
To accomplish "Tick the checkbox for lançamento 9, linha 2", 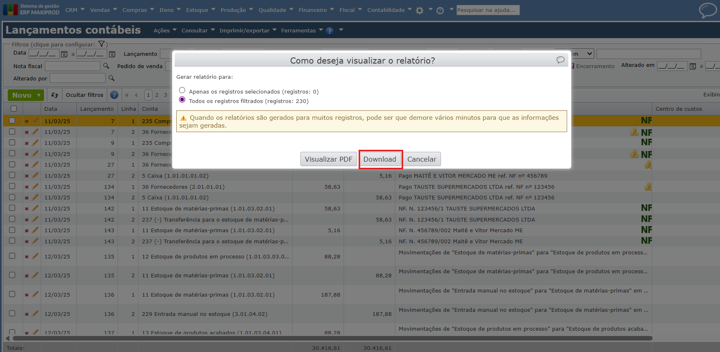I will pyautogui.click(x=12, y=153).
